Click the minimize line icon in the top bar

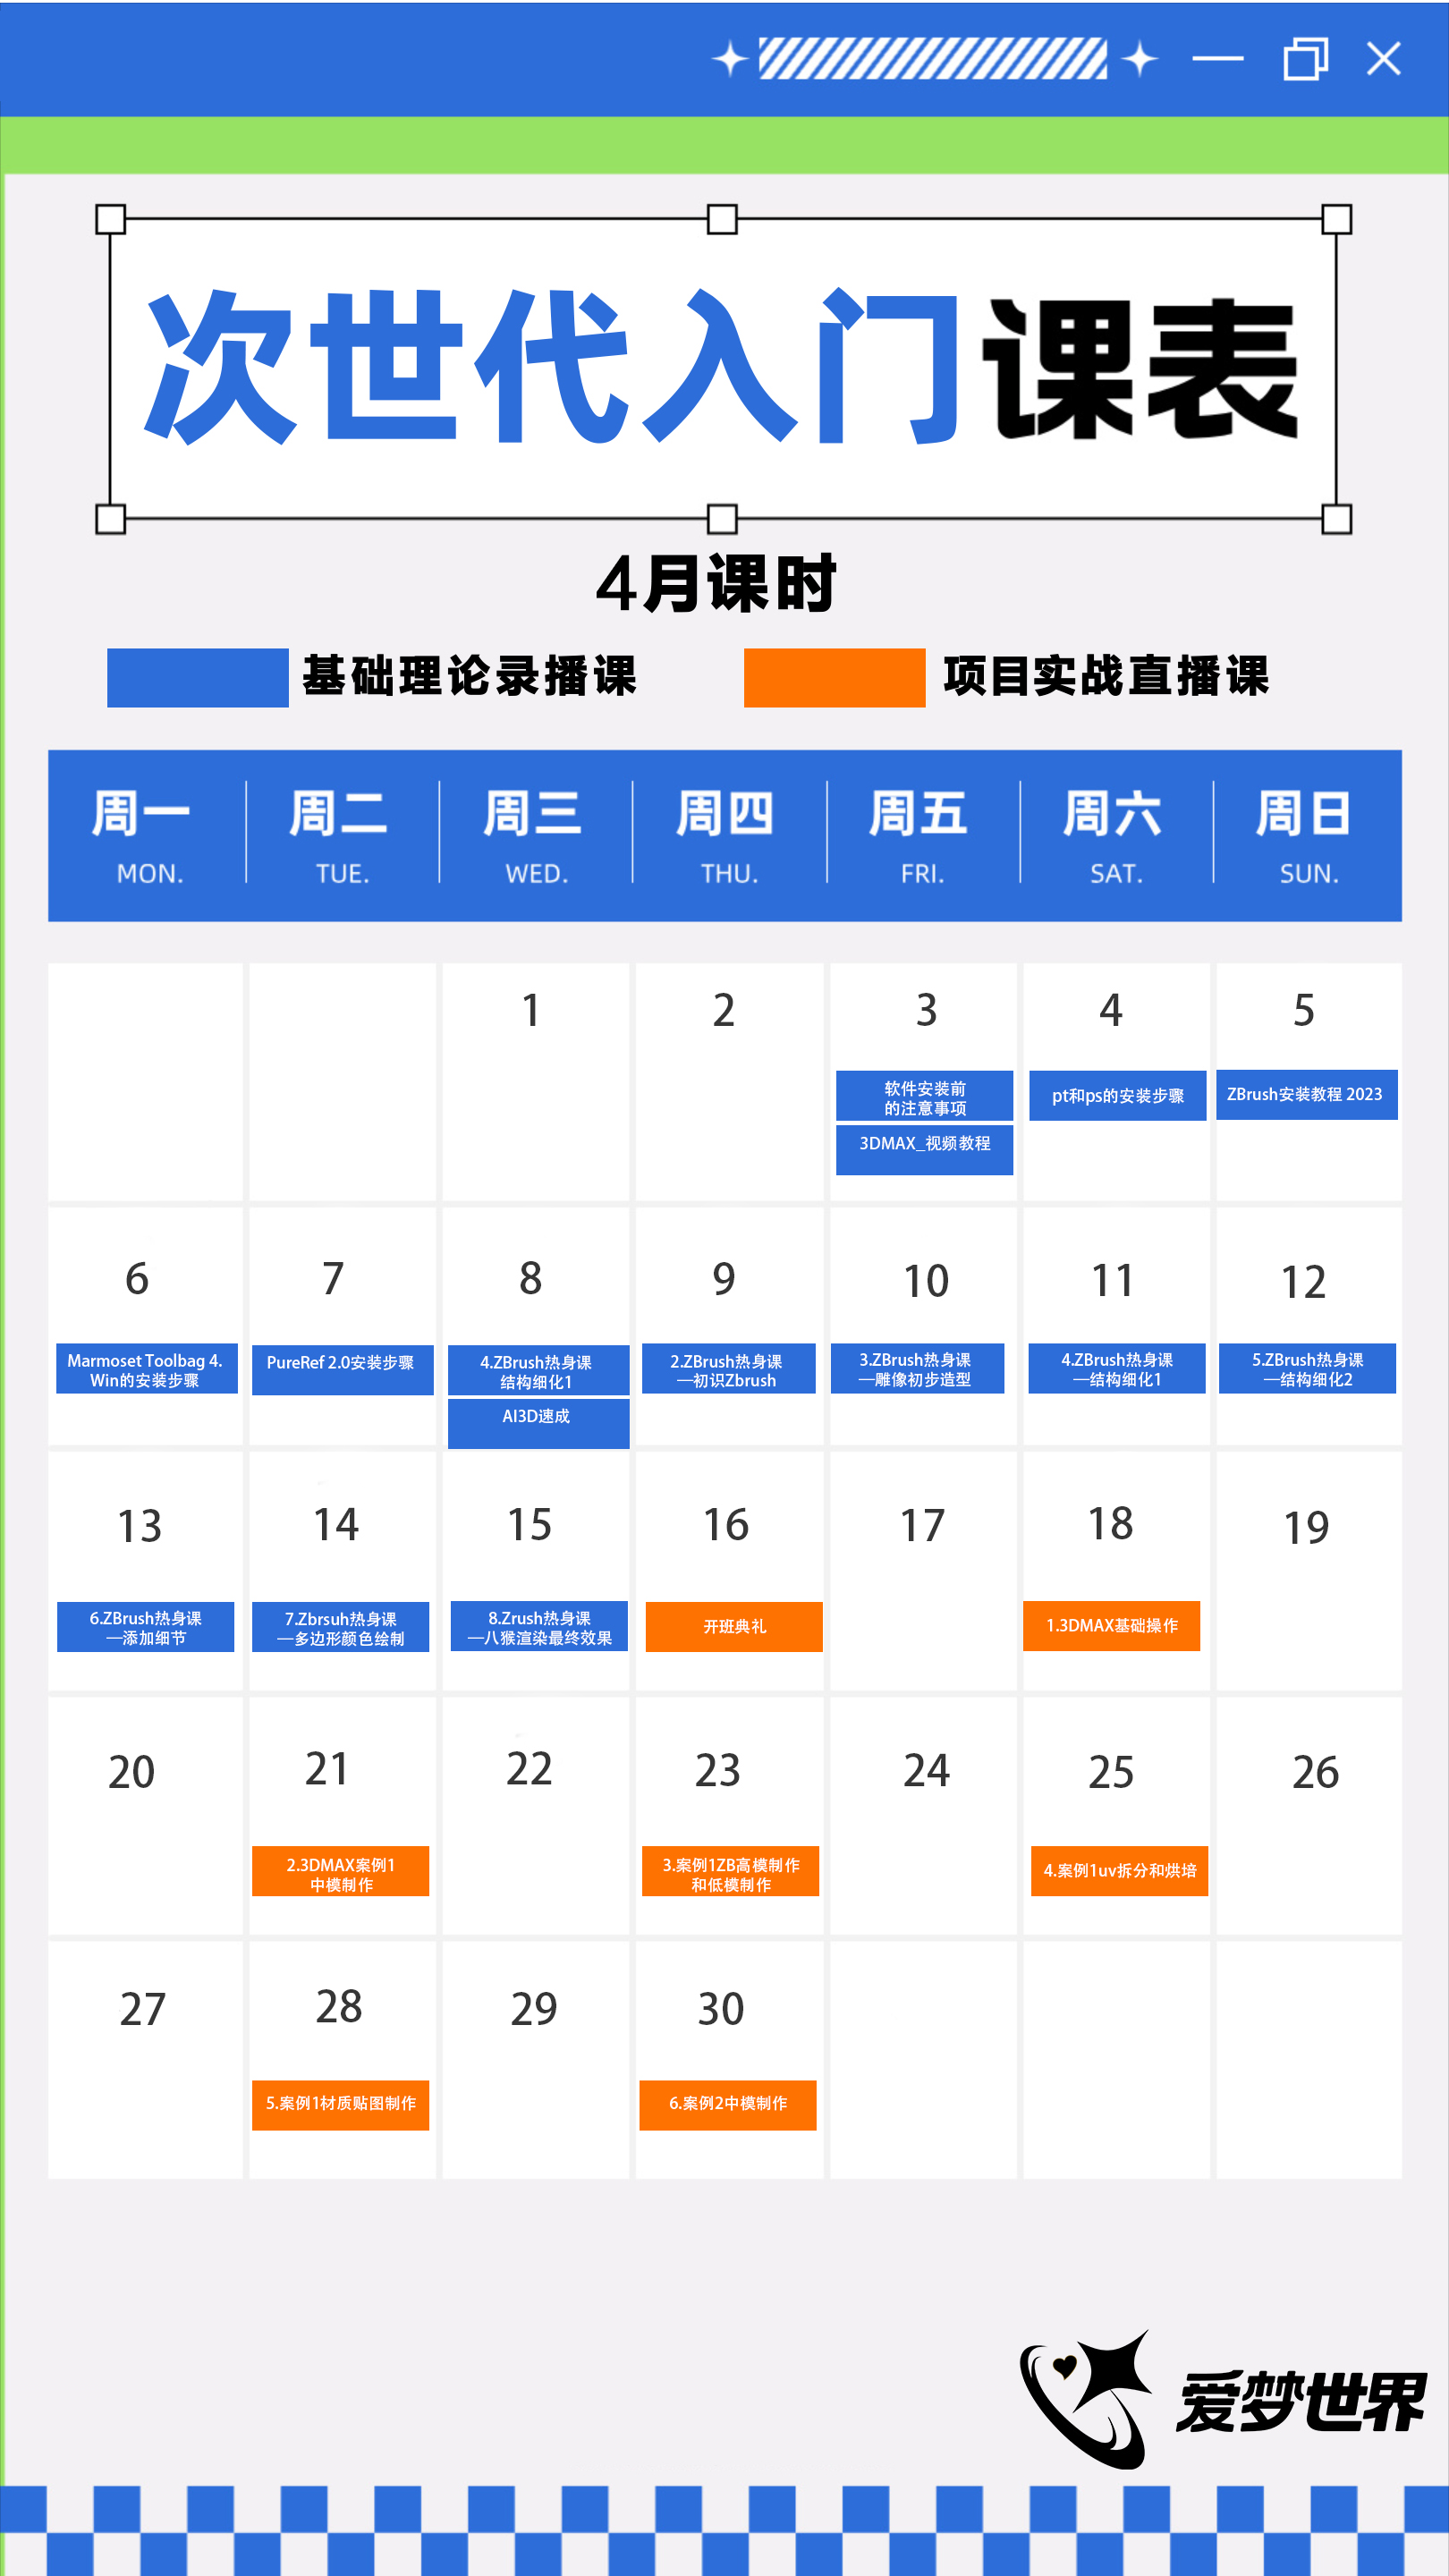(1217, 59)
